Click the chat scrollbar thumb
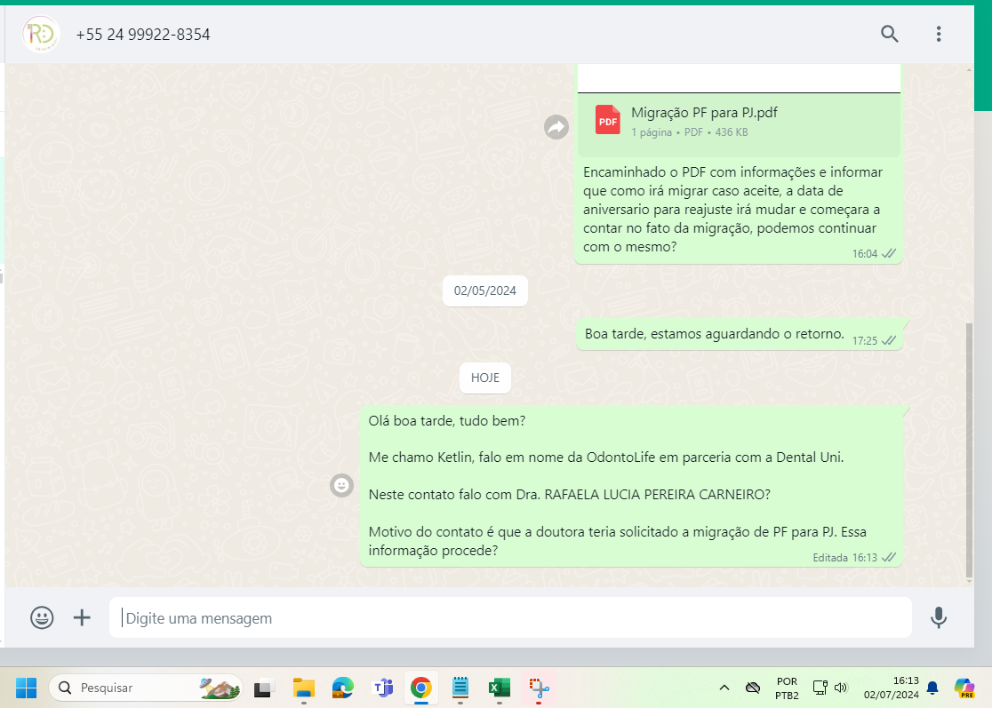 click(x=969, y=449)
